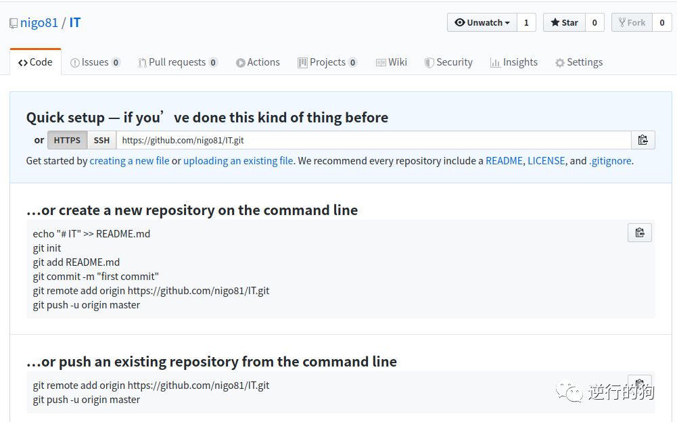Open the Wiki tab
Viewport: 677px width, 422px height.
pyautogui.click(x=391, y=62)
